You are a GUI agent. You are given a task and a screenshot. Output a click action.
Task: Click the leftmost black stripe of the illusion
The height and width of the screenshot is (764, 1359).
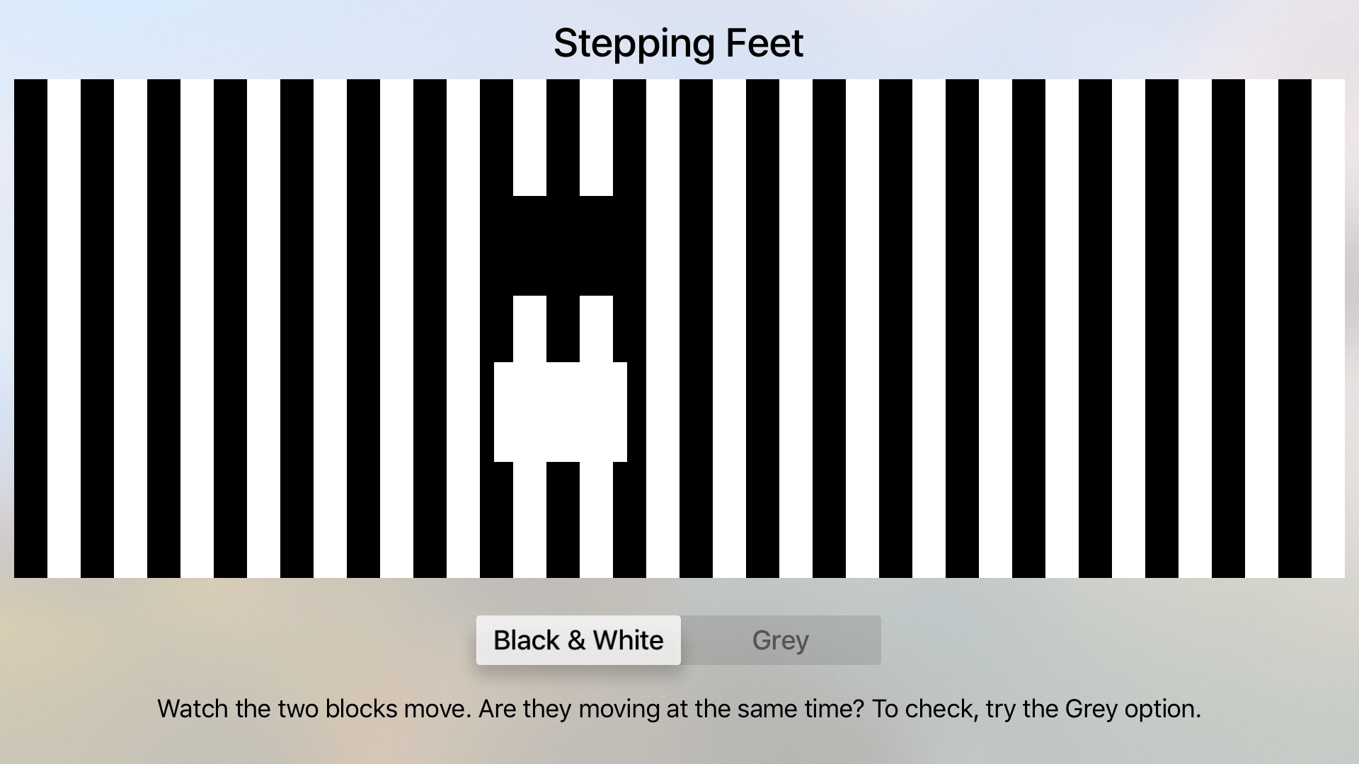(30, 328)
